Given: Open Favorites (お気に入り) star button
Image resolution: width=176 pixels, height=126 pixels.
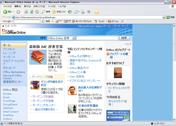Looking at the screenshot, I should point(59,12).
